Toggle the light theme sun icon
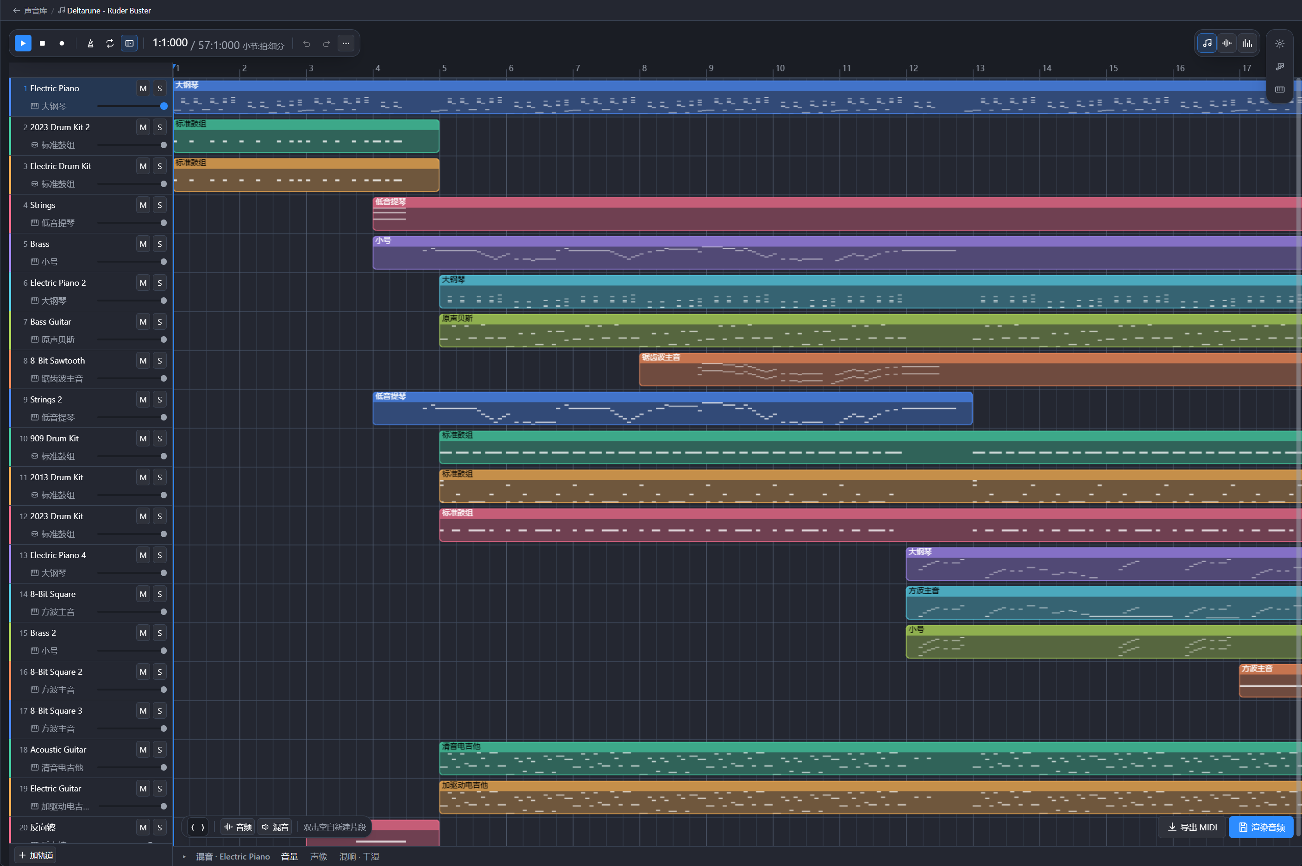 click(1280, 44)
